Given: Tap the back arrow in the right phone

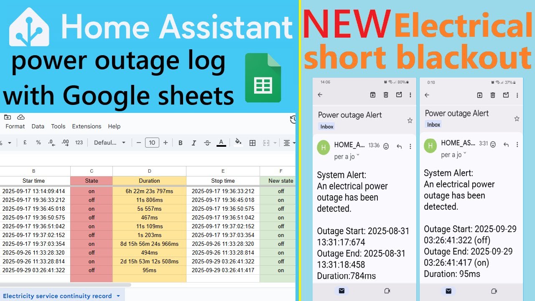Looking at the screenshot, I should coord(427,95).
